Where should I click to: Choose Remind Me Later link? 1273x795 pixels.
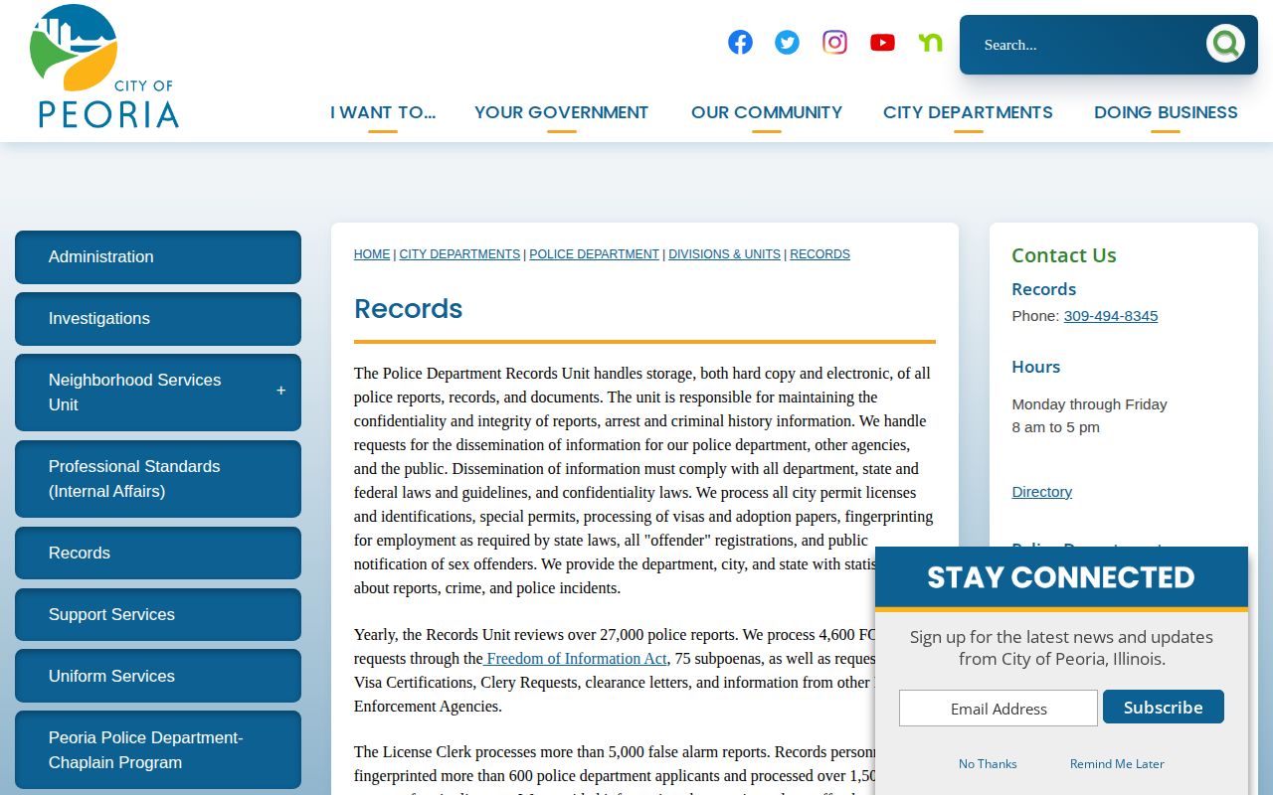(x=1117, y=763)
